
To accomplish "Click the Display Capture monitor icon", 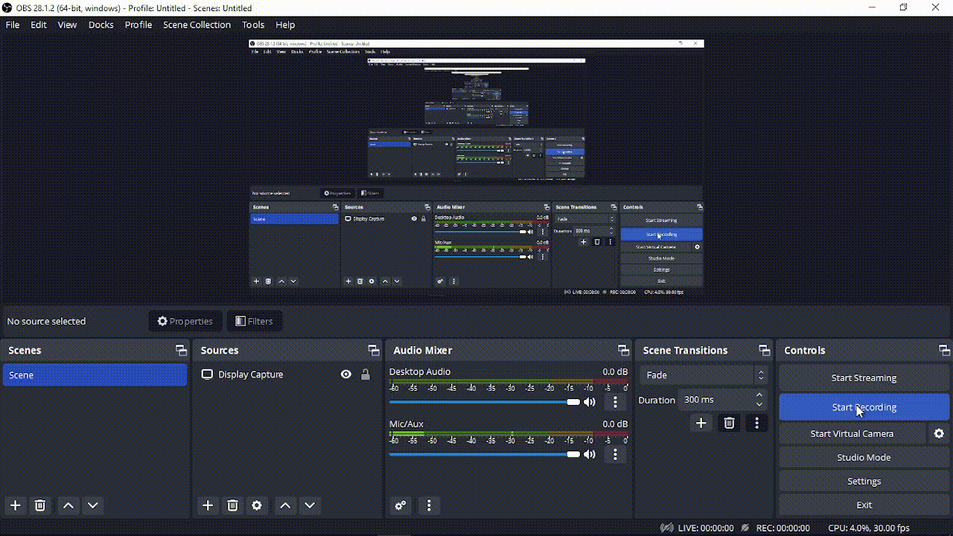I will coord(207,374).
